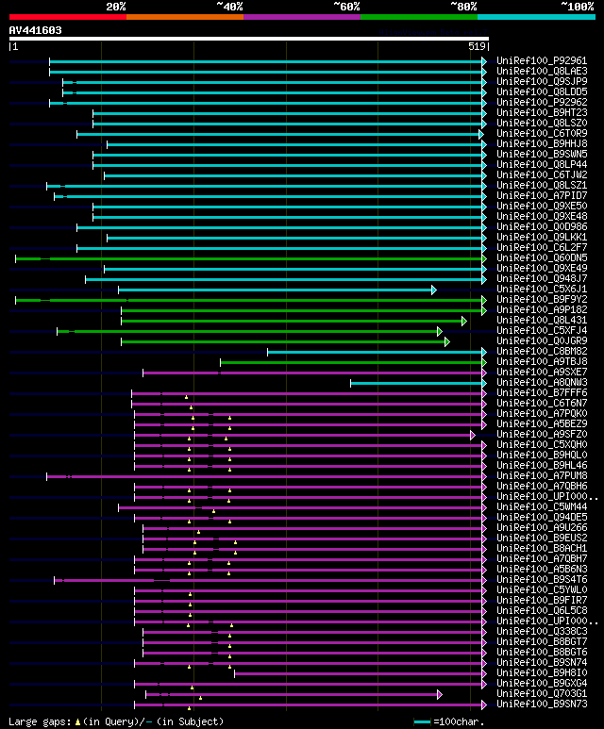Click the red 20% legend color segment

67,17
